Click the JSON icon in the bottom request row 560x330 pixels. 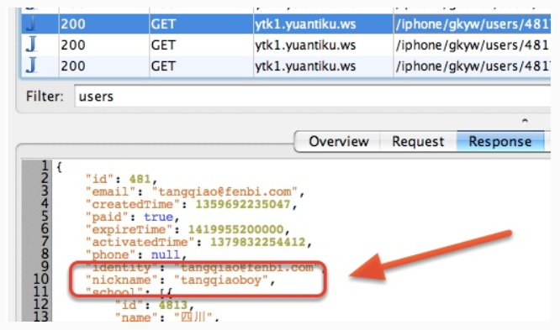click(31, 65)
